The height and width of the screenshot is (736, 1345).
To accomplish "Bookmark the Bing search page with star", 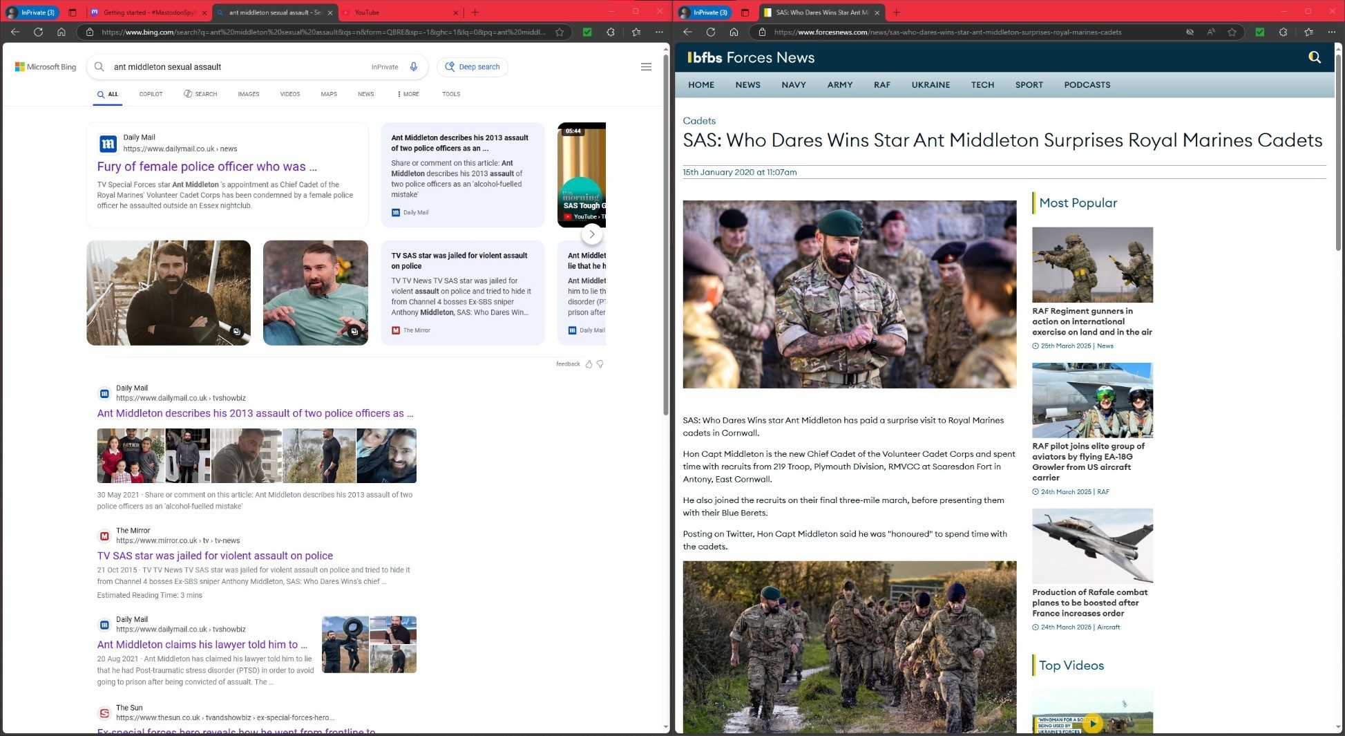I will pos(560,32).
